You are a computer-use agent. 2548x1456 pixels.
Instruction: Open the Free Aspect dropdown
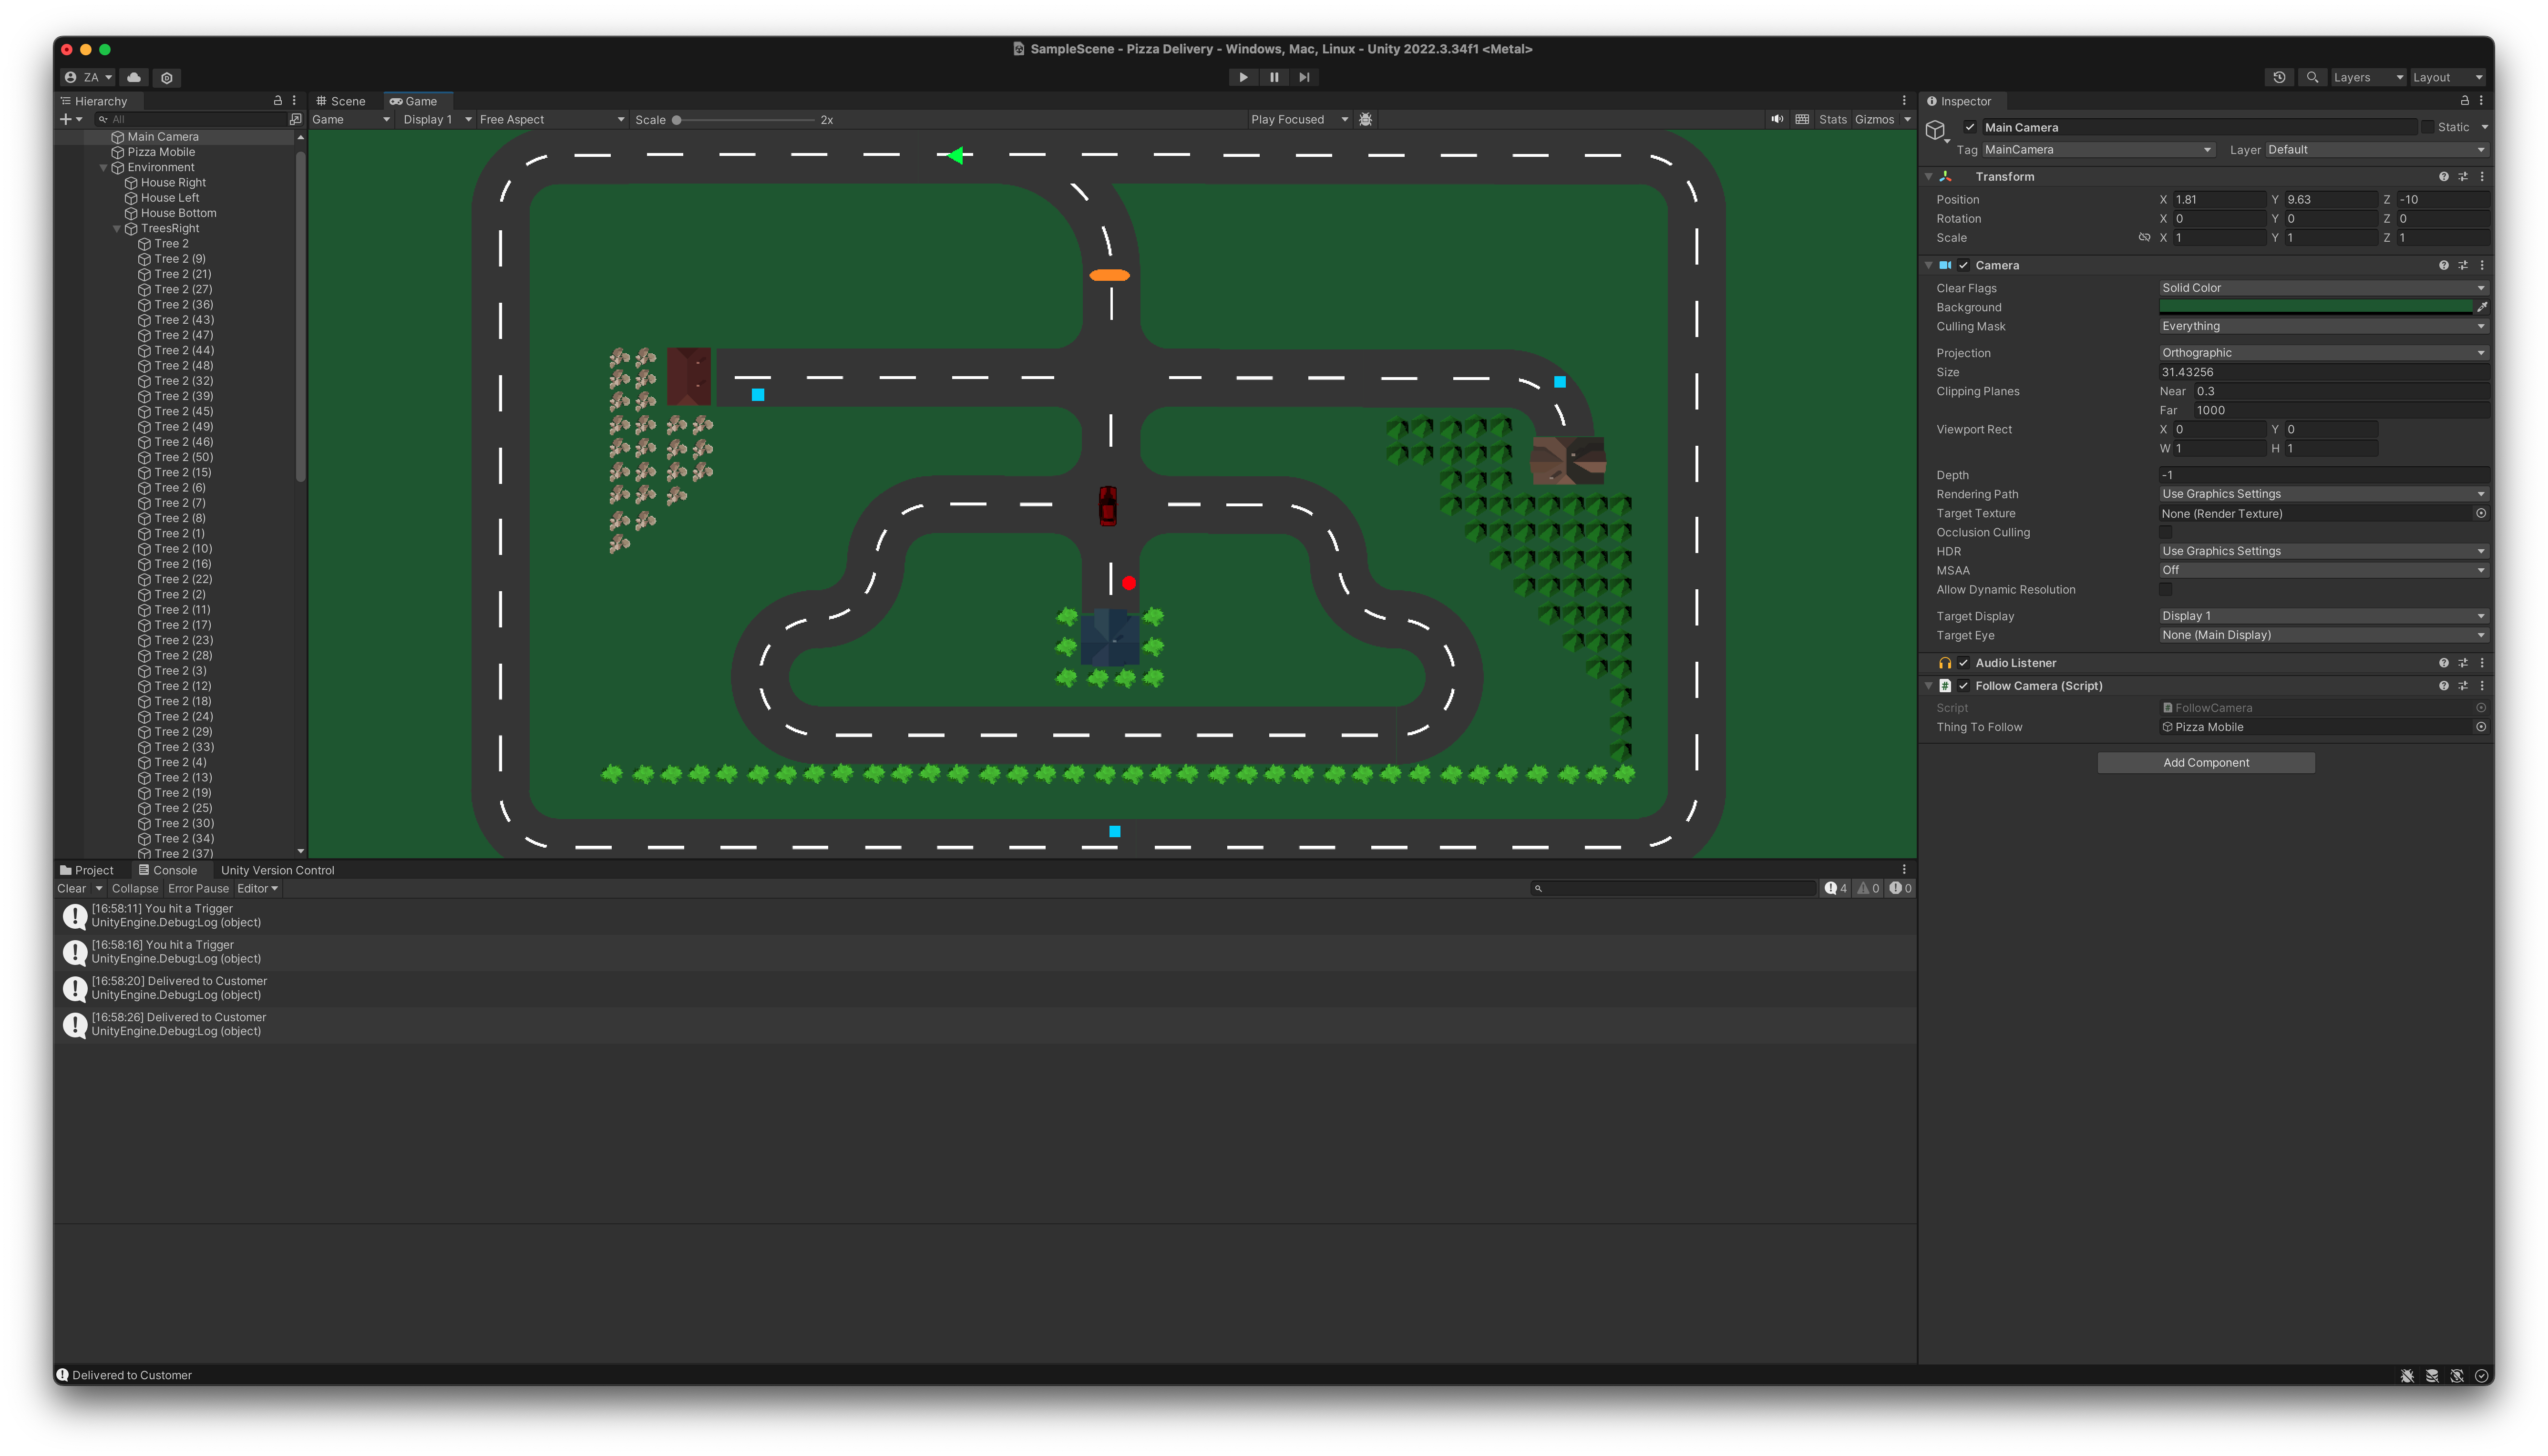(552, 119)
